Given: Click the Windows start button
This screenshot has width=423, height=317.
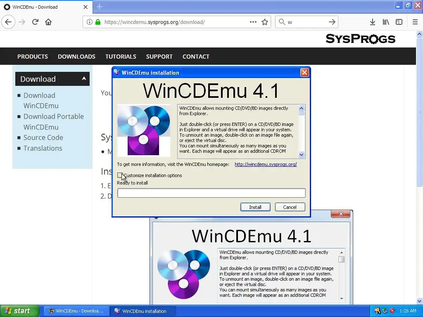Looking at the screenshot, I should pyautogui.click(x=20, y=311).
